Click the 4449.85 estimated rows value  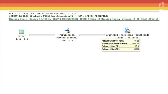pyautogui.click(x=135, y=44)
